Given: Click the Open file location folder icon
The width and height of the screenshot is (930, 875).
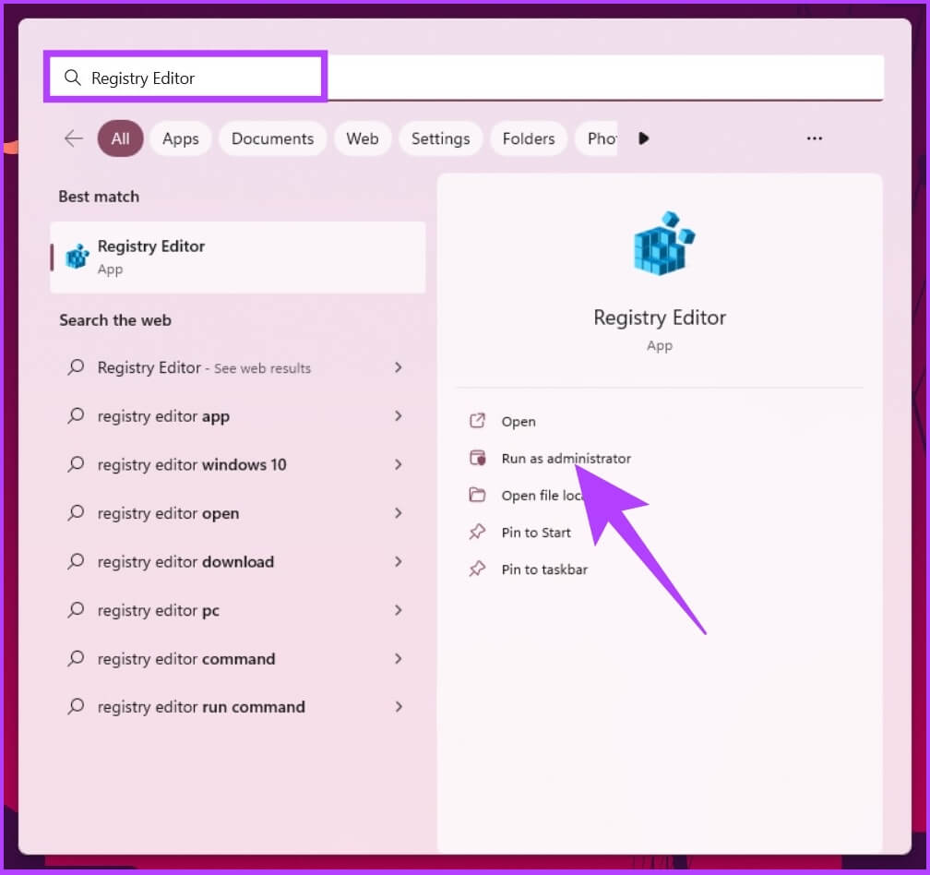Looking at the screenshot, I should click(x=478, y=494).
